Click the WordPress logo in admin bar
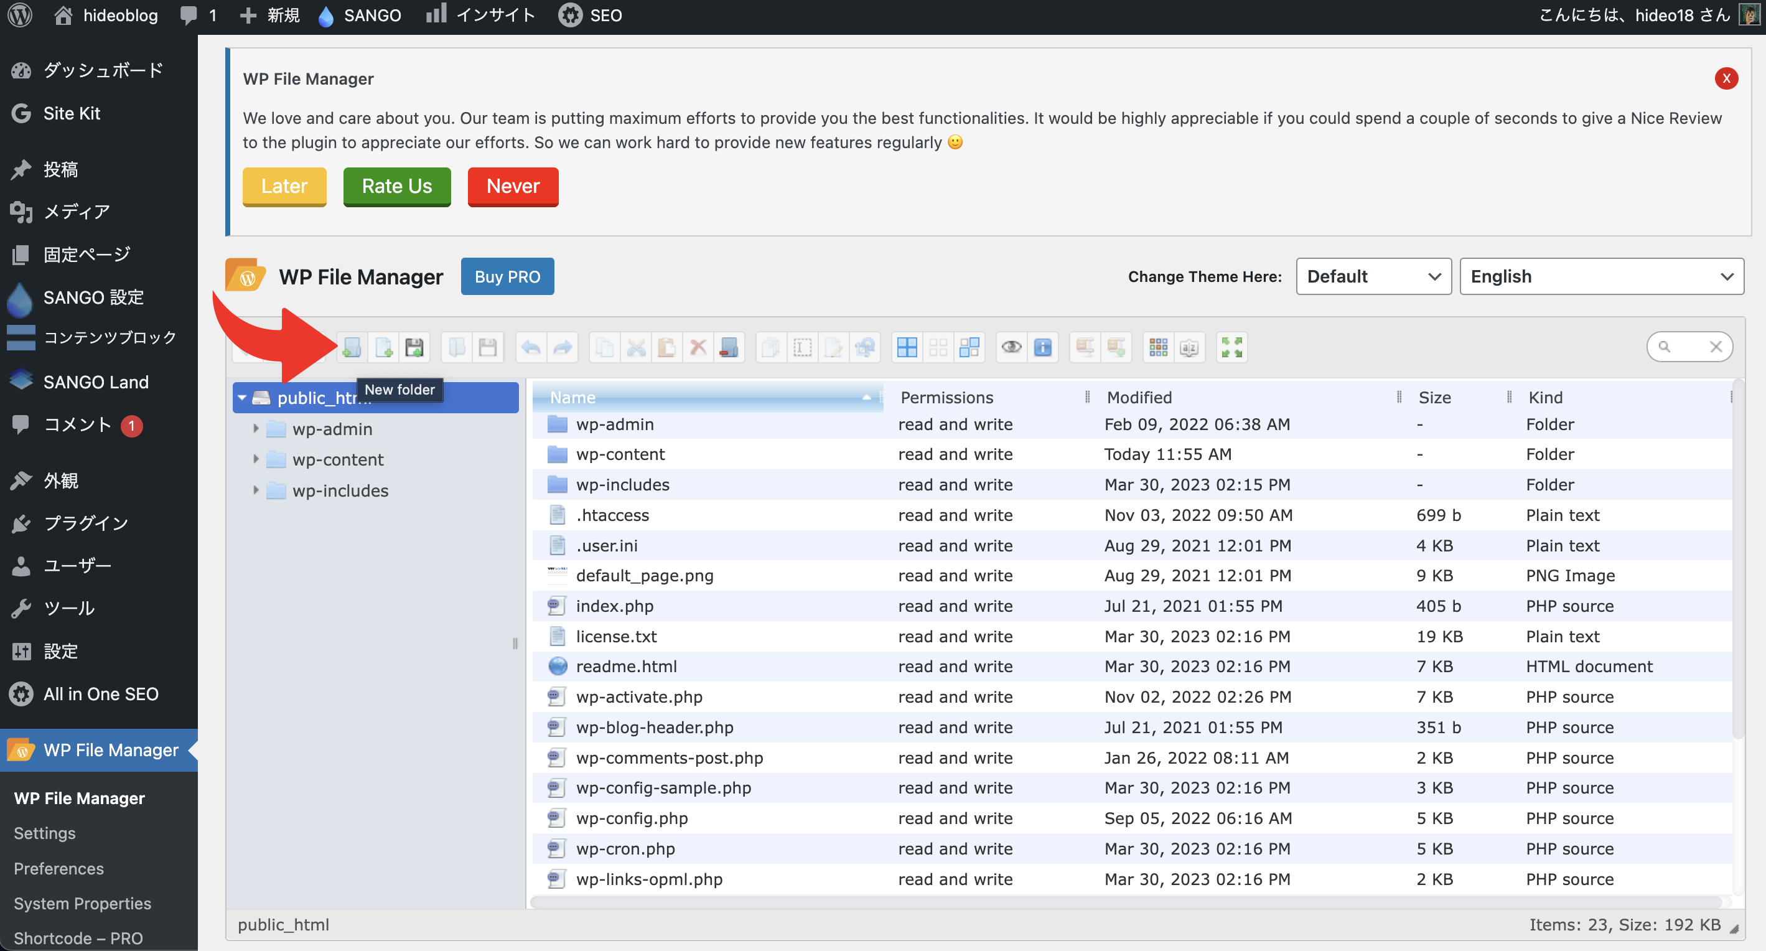This screenshot has height=951, width=1766. click(20, 15)
